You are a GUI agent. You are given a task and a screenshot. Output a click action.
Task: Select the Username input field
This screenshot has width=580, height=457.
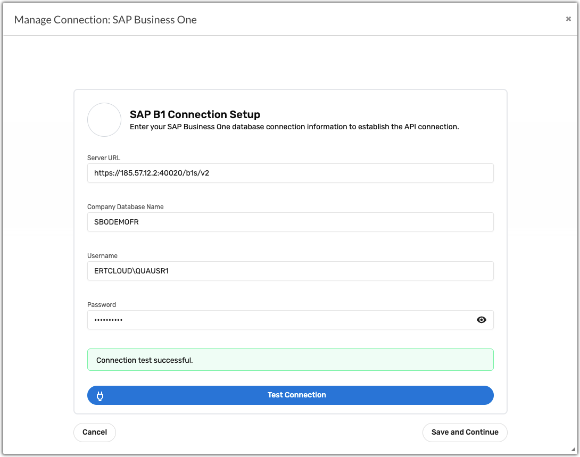291,271
